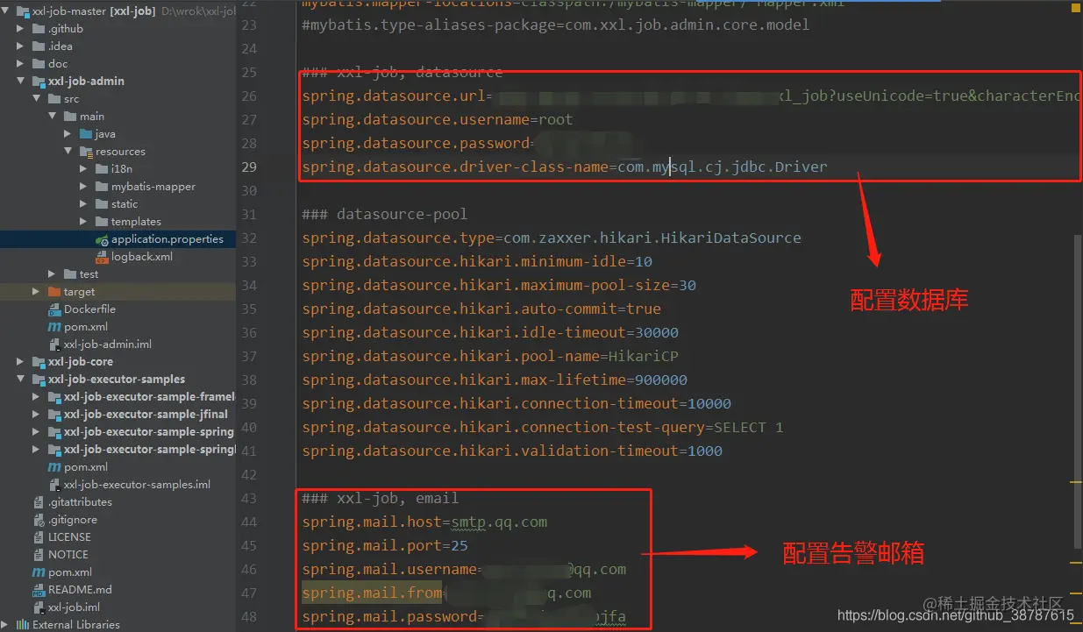1083x632 pixels.
Task: Click the Maven icon of root pom.xml
Action: coord(39,572)
